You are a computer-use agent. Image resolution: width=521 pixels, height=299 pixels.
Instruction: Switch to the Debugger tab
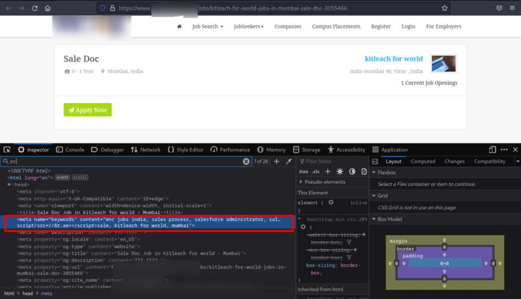pos(107,150)
